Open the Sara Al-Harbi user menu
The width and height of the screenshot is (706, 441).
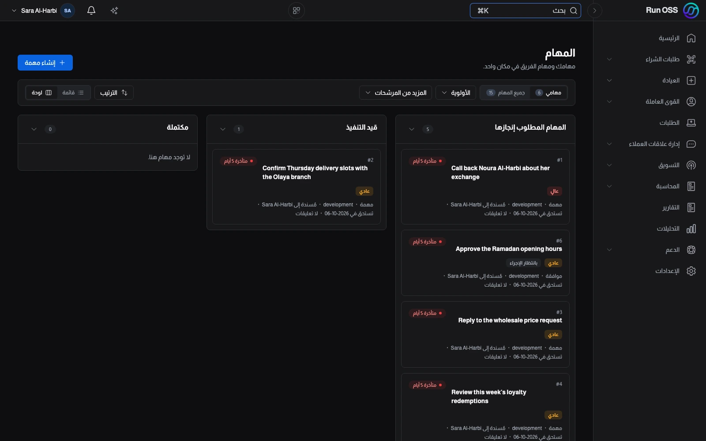coord(43,11)
